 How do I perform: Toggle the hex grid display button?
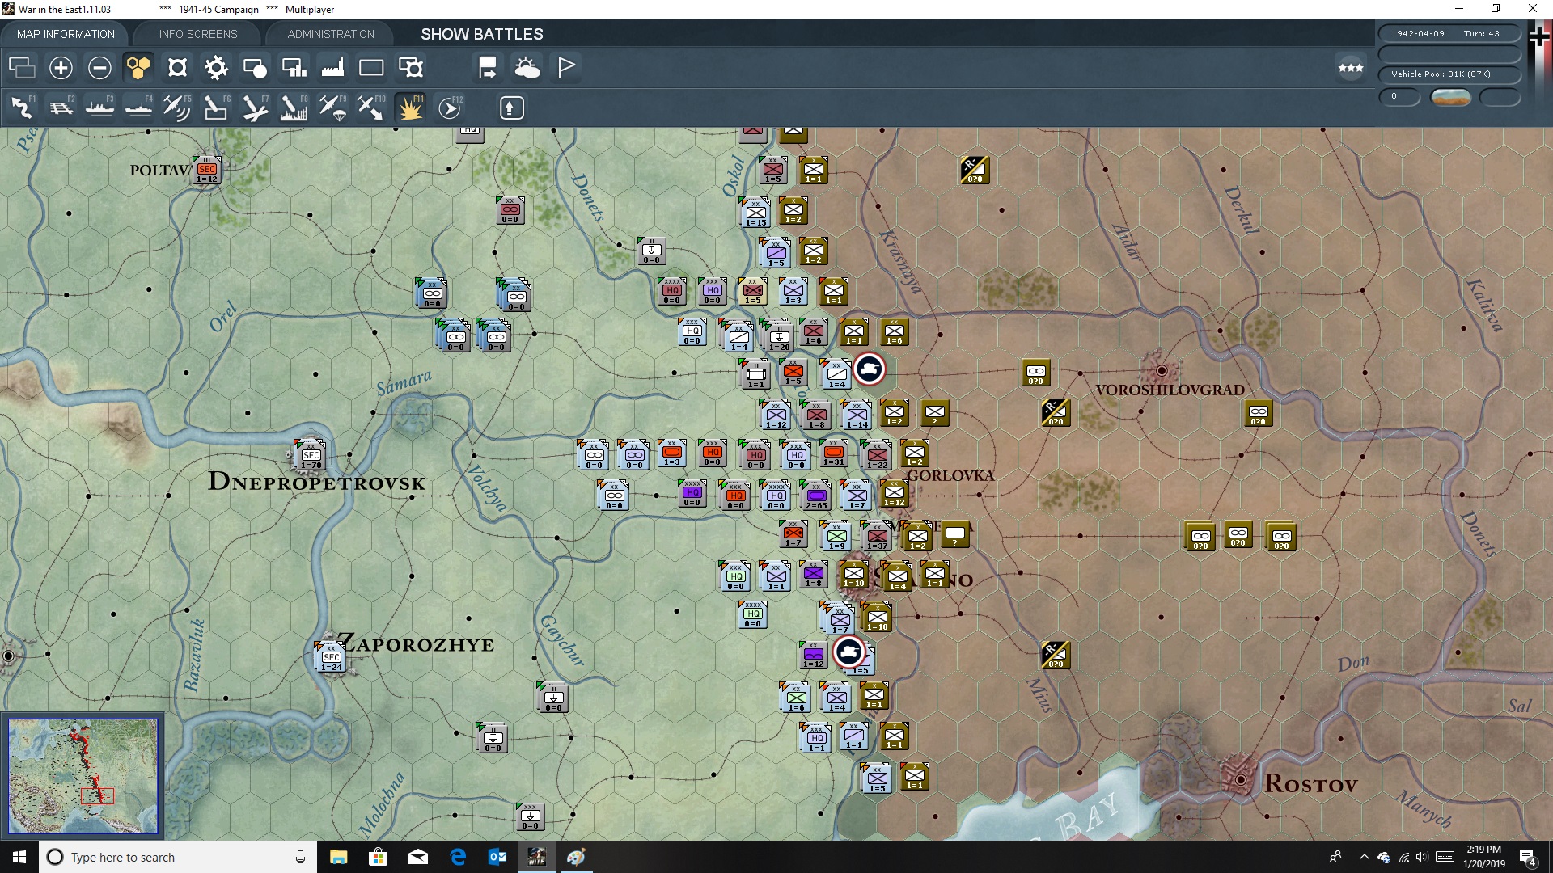point(138,68)
